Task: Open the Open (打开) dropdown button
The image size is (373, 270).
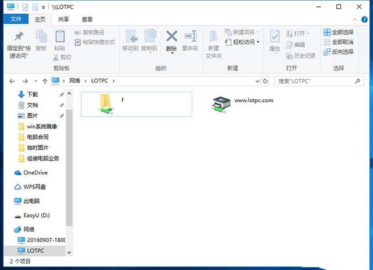Action: click(298, 34)
